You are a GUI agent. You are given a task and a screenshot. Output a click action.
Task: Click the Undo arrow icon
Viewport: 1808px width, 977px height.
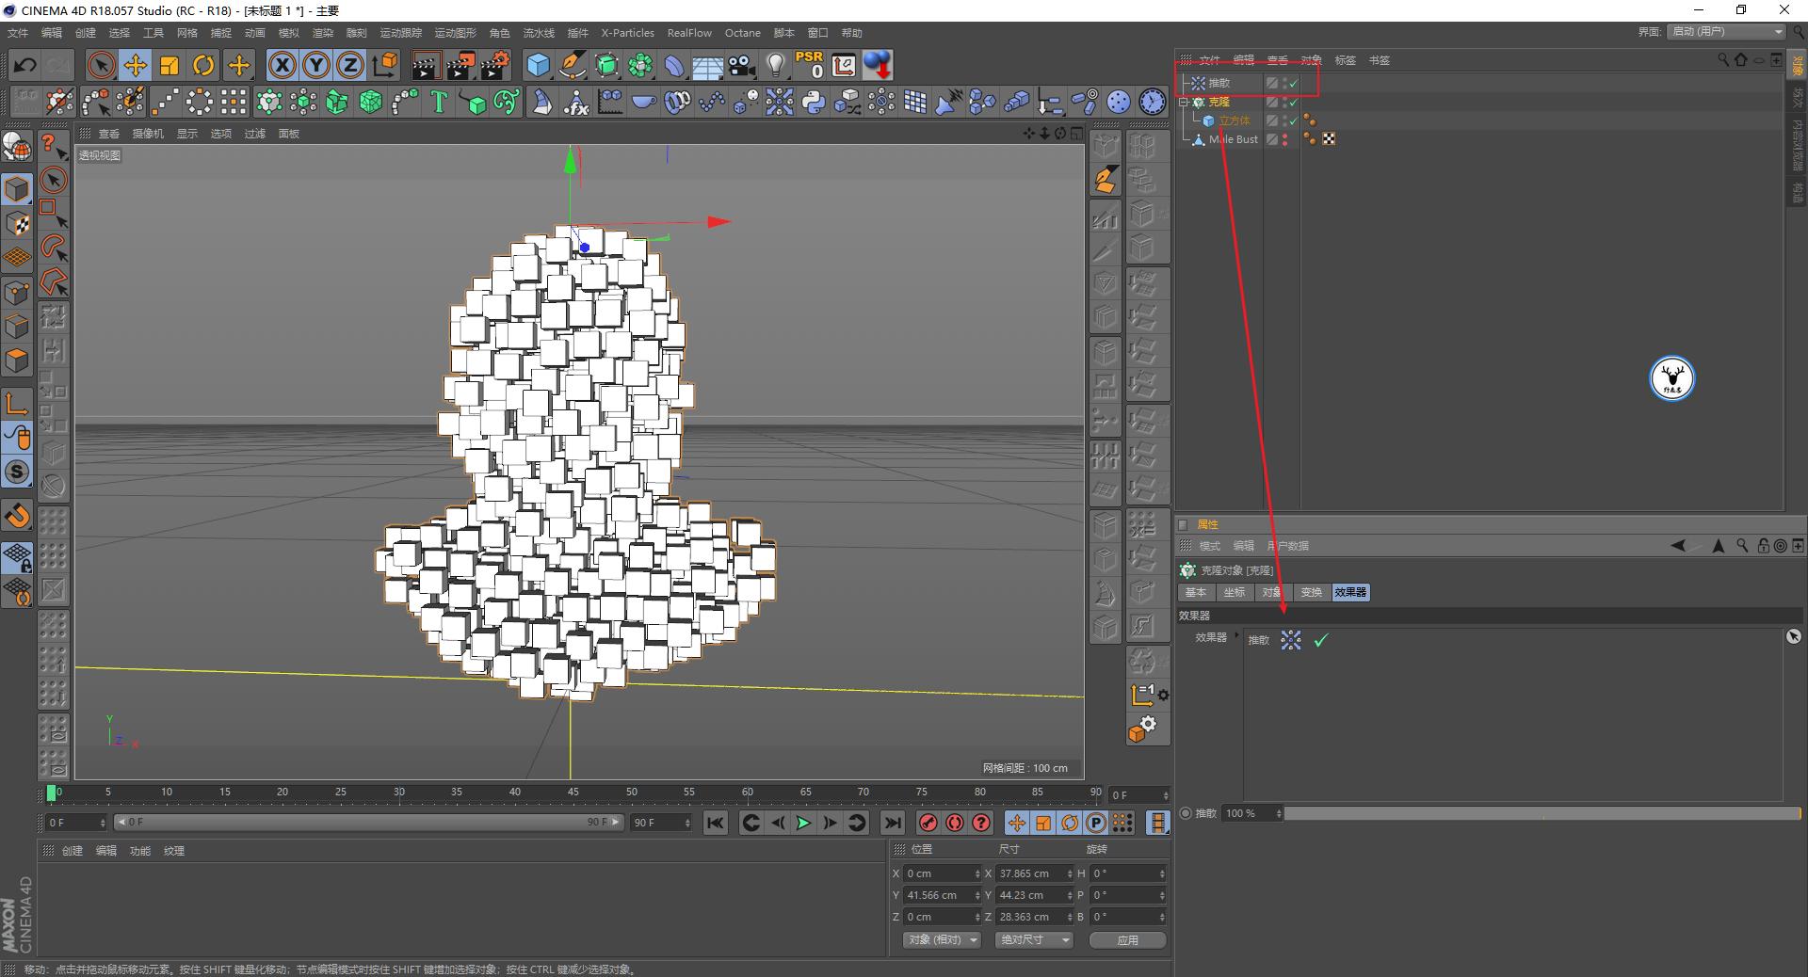pyautogui.click(x=25, y=65)
